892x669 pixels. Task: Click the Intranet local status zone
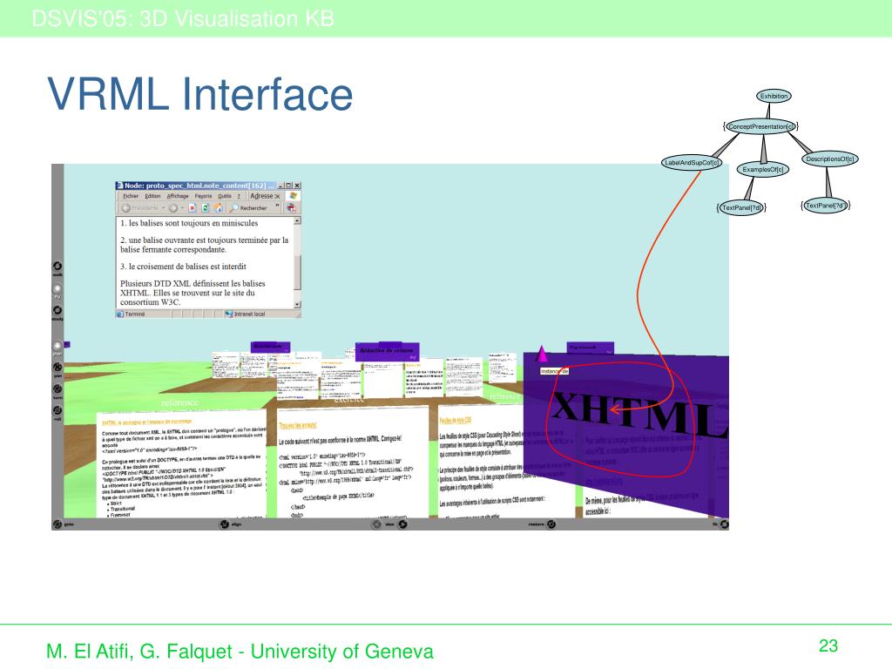click(x=245, y=314)
